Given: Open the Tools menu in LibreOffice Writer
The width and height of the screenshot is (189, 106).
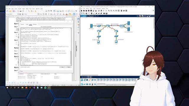Looking at the screenshot, I should [34, 9].
